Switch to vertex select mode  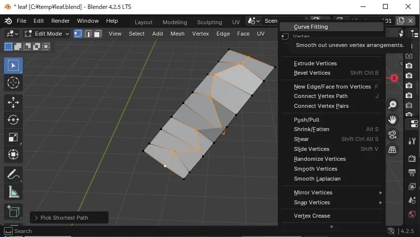coord(78,34)
